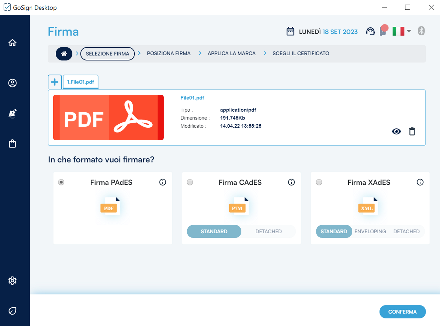Add a new file with plus button
440x326 pixels.
tap(55, 82)
